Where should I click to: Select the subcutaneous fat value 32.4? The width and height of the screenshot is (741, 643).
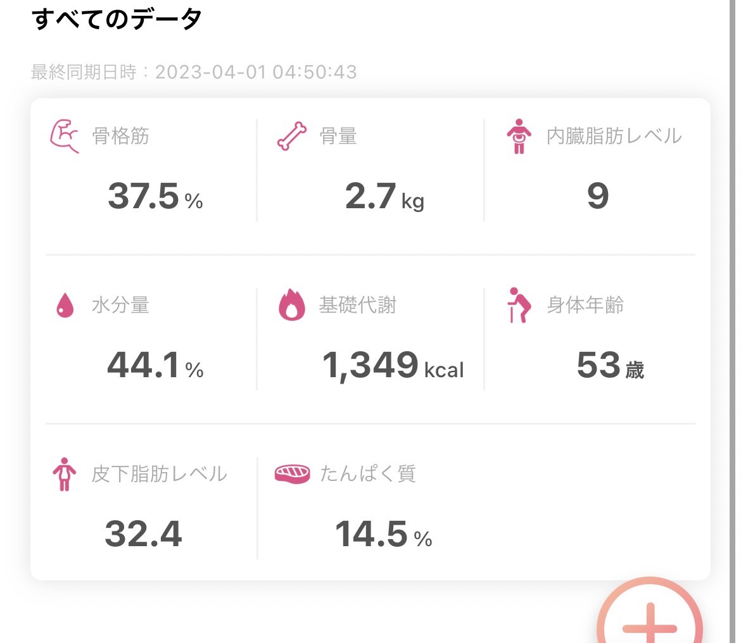(143, 534)
